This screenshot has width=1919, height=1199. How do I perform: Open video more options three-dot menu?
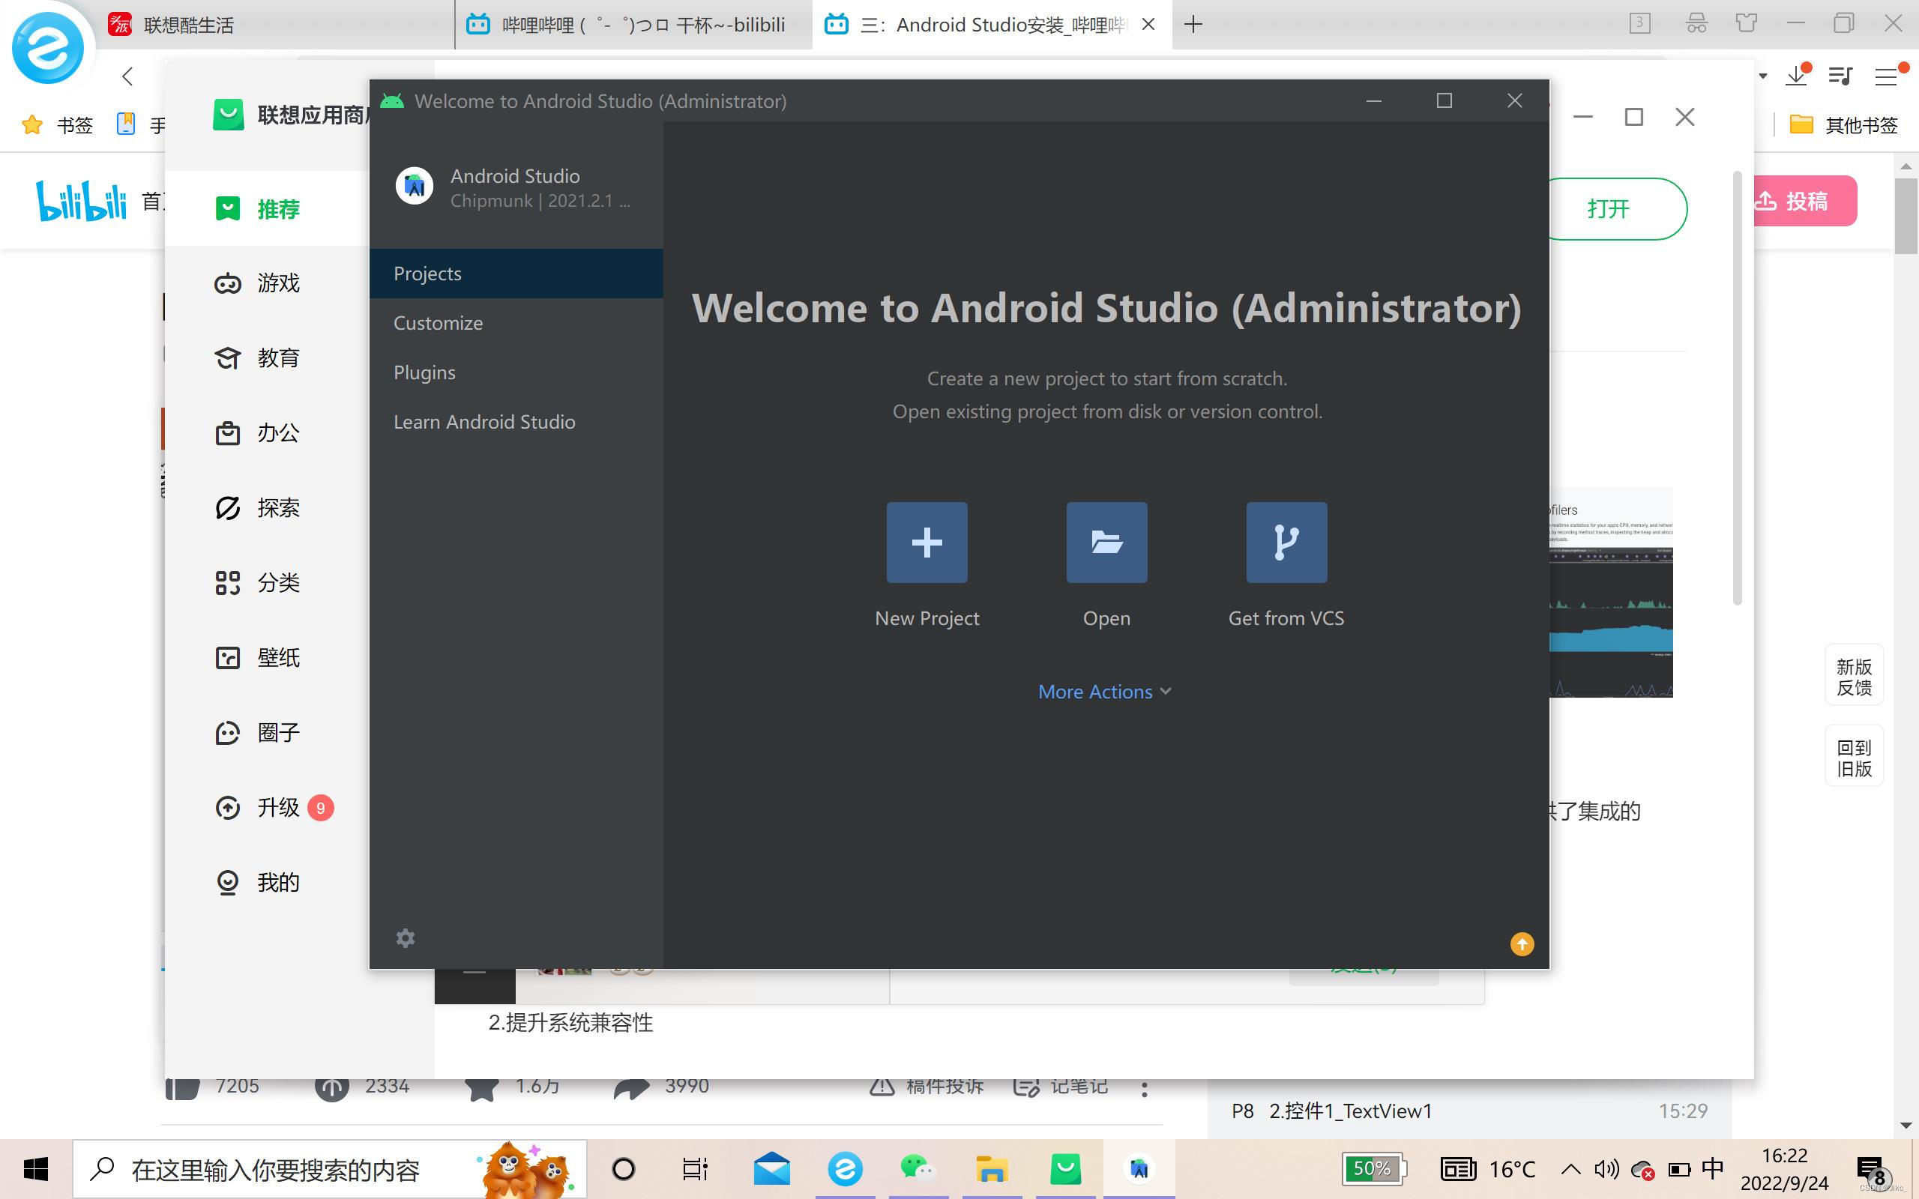[1143, 1089]
